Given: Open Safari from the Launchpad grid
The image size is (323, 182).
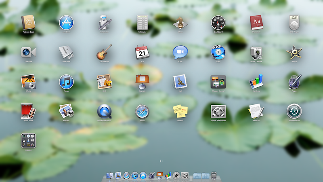Looking at the screenshot, I should pyautogui.click(x=143, y=112).
